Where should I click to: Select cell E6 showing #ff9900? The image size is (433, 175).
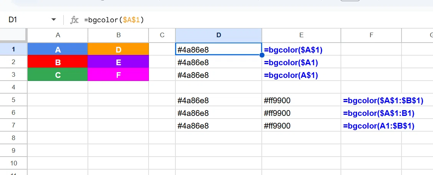pyautogui.click(x=301, y=112)
